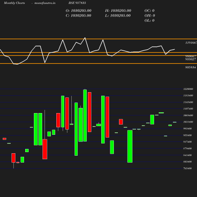Click the "1031400" price axis label
Viewport: 197px width, 197px height.
tap(188, 122)
